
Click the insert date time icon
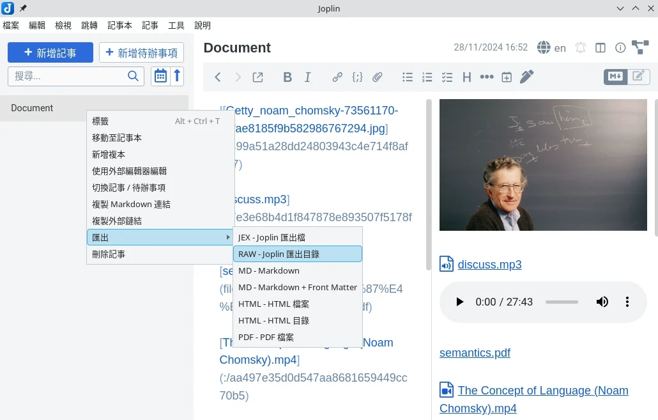pyautogui.click(x=507, y=77)
